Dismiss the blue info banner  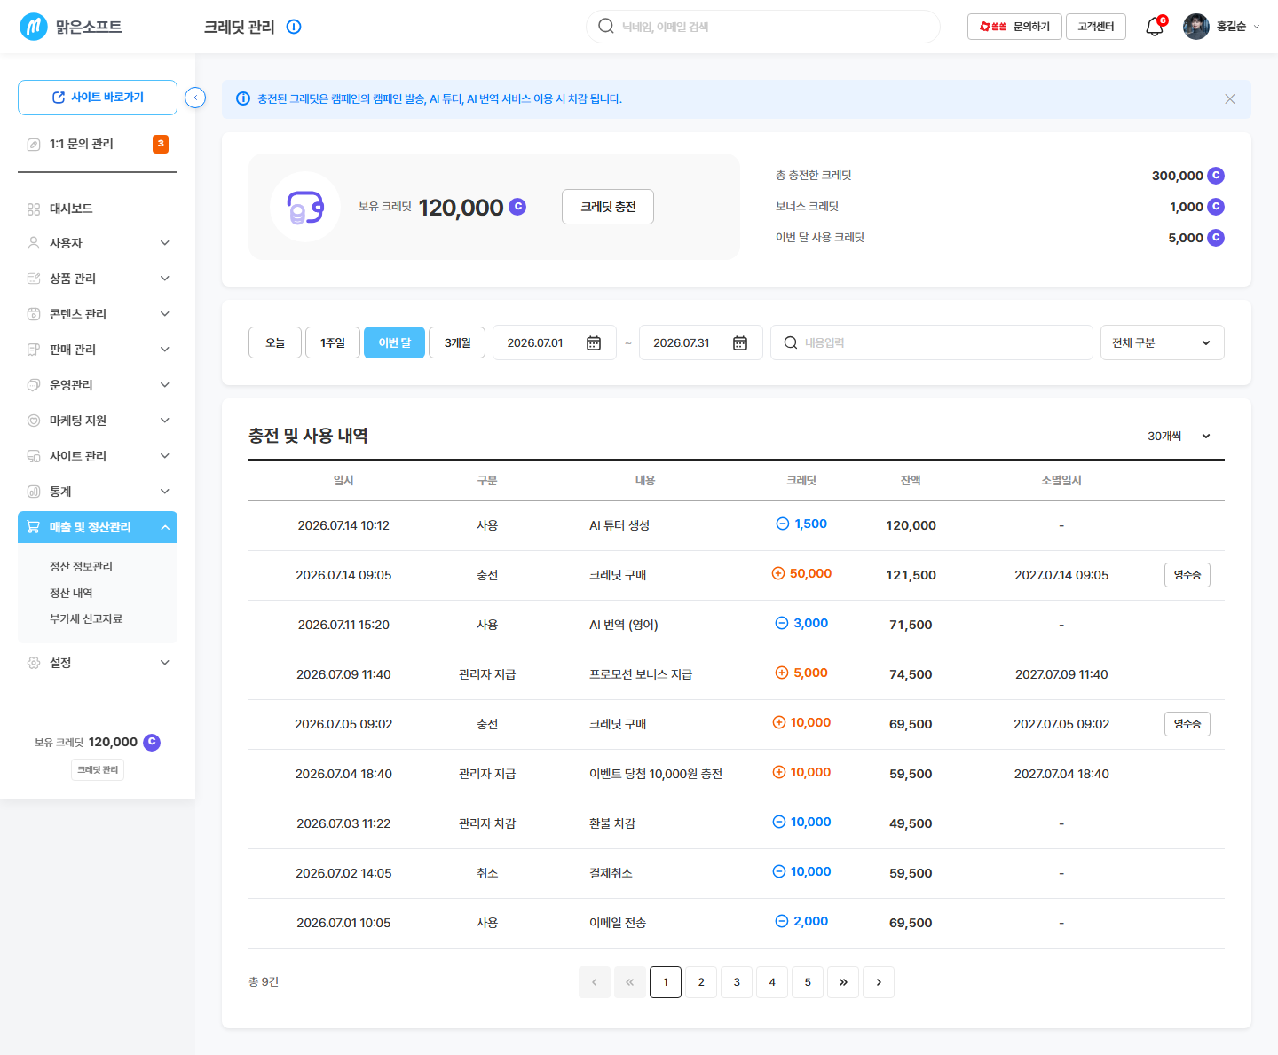[x=1230, y=98]
